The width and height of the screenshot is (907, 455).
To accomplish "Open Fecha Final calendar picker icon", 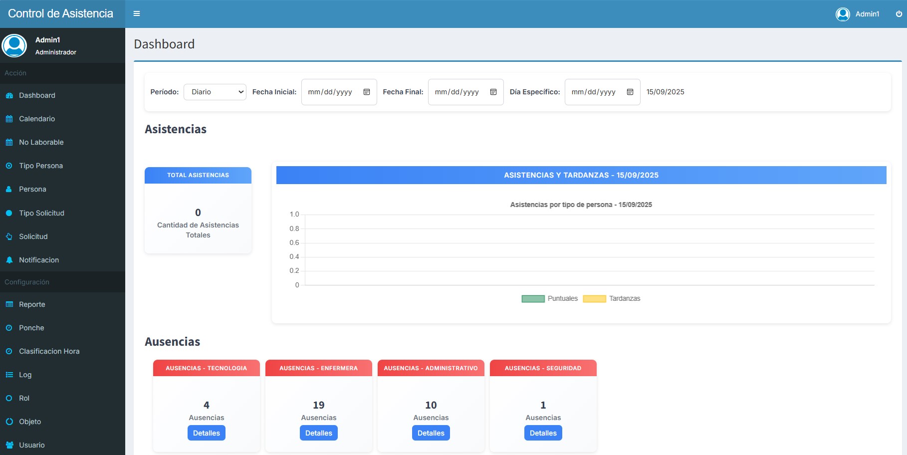I will (493, 92).
